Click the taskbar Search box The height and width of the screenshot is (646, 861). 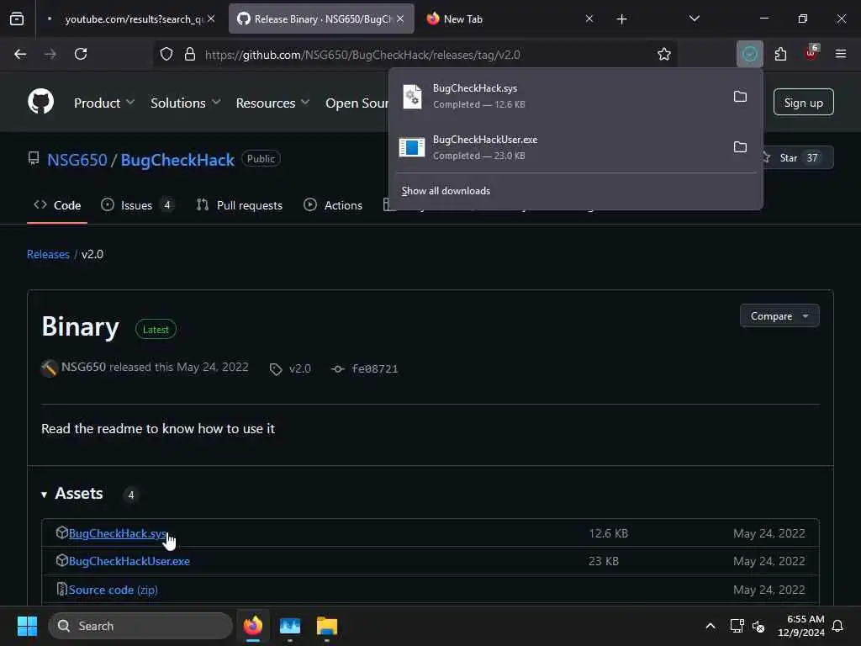coord(140,626)
